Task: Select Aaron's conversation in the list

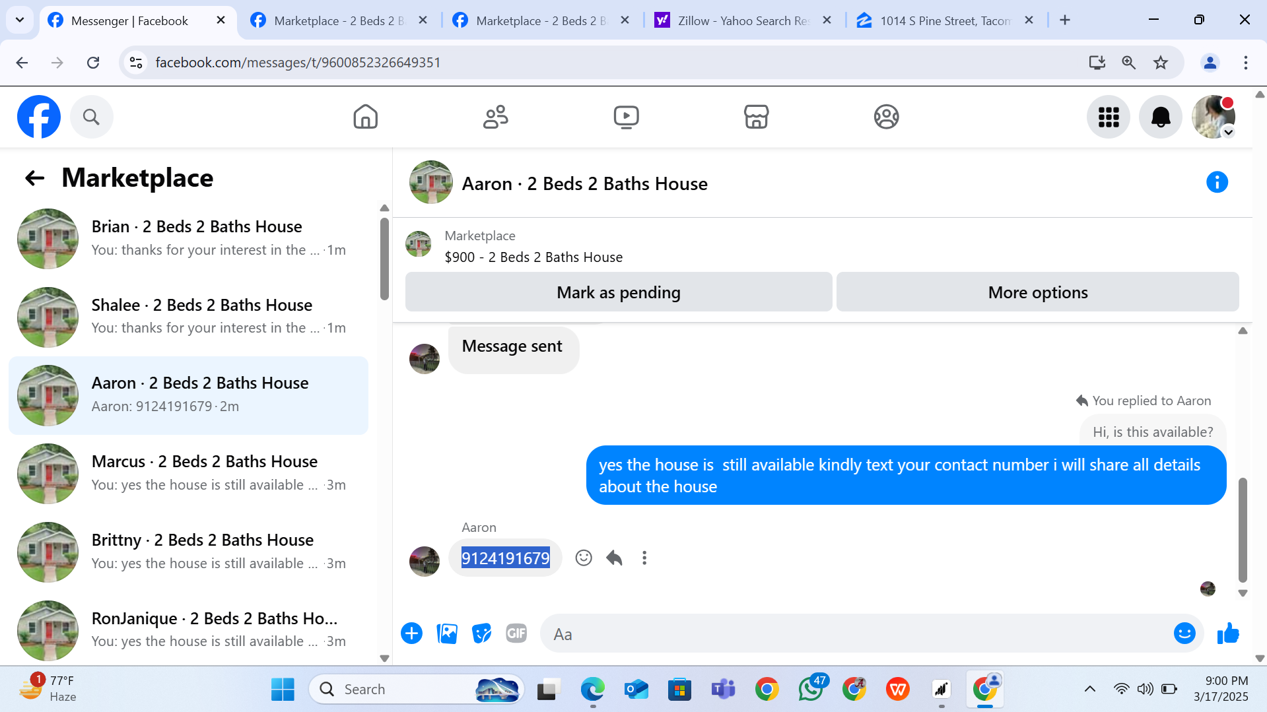Action: 188,395
